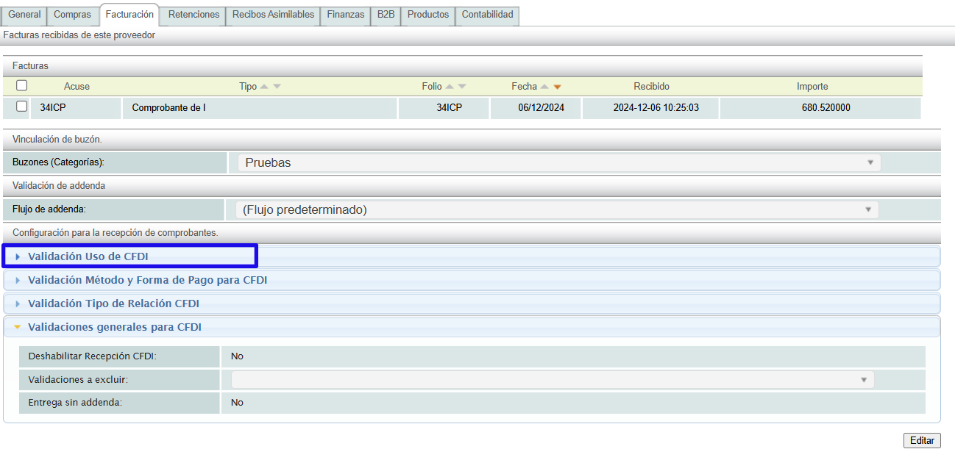Click the orange Fecha descending sort arrow
The height and width of the screenshot is (449, 955).
click(x=557, y=87)
